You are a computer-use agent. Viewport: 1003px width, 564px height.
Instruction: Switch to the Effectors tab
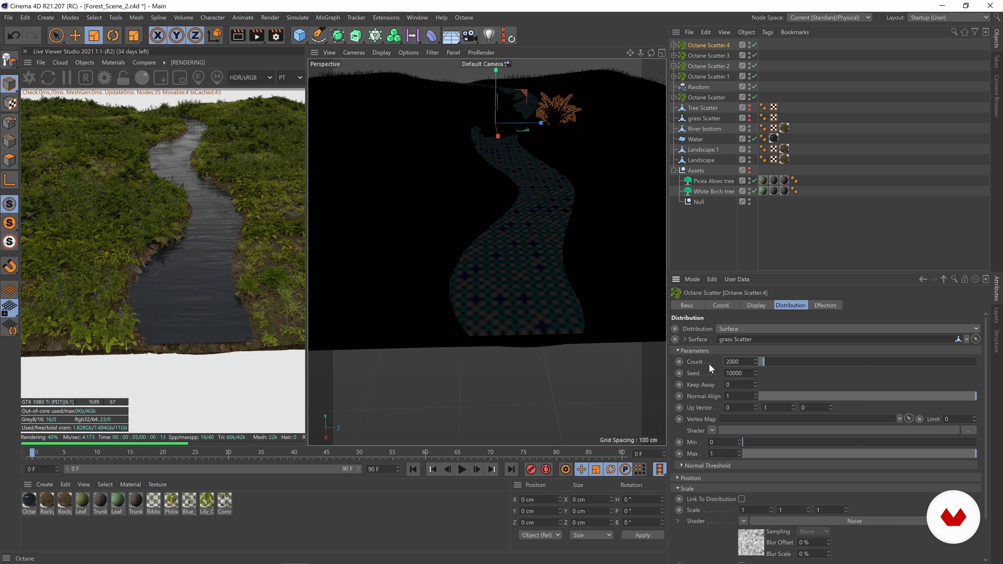point(825,305)
